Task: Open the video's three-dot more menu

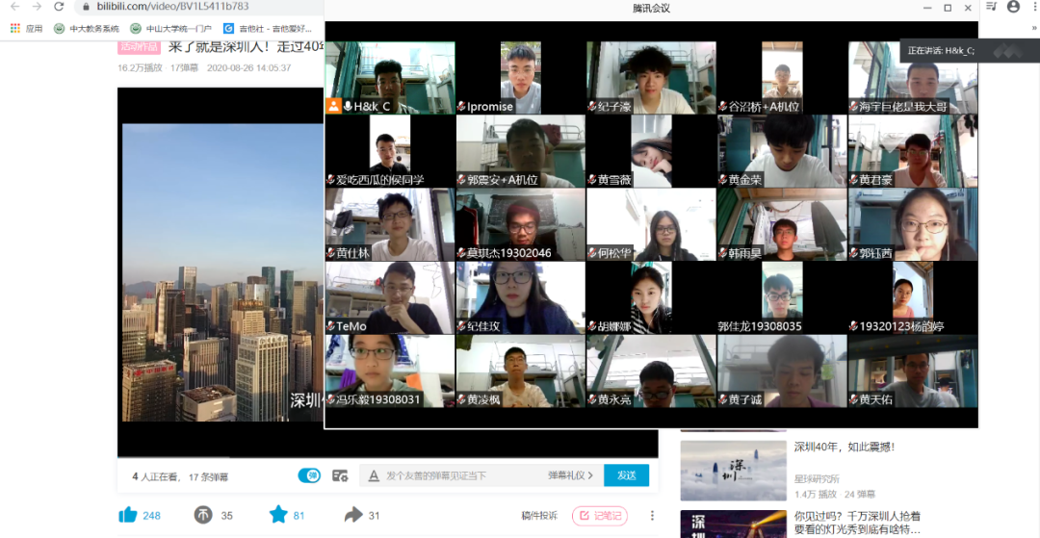Action: click(x=652, y=515)
